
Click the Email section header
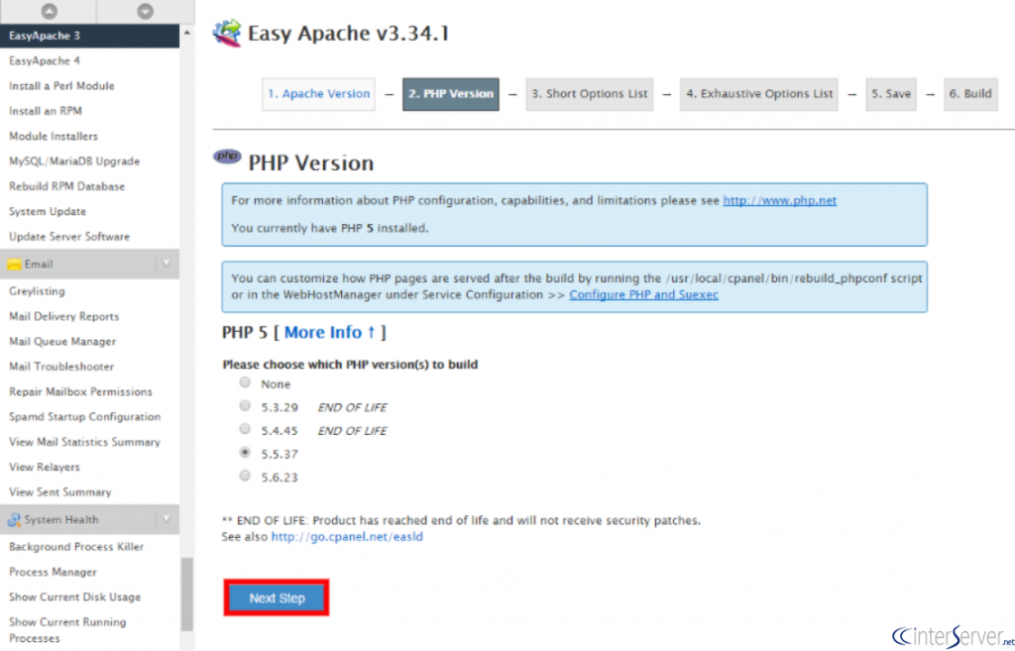89,264
